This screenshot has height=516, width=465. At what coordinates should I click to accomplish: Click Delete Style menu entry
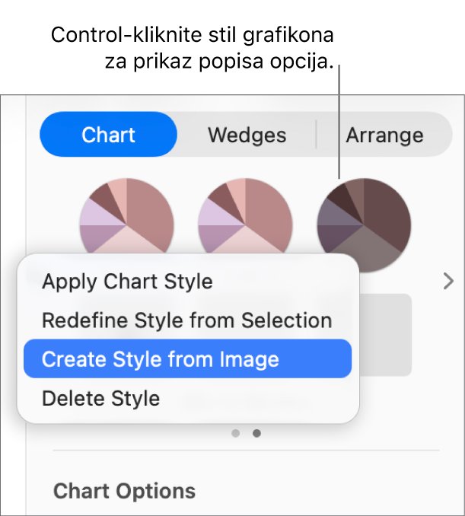(100, 398)
